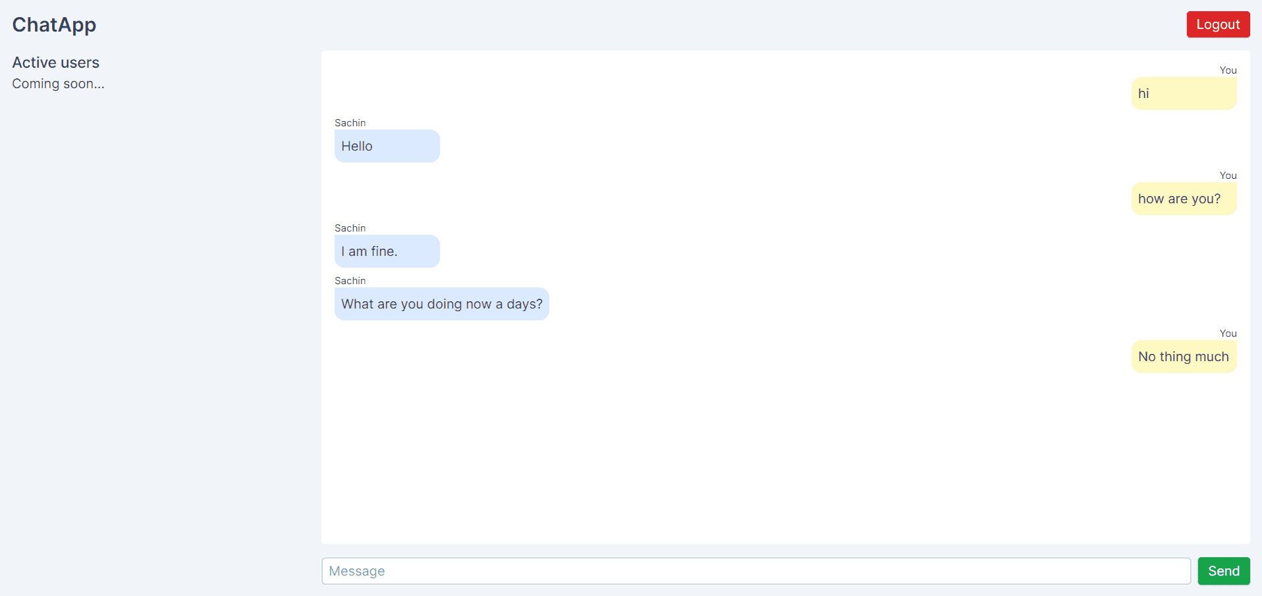
Task: Click the 'No thing much' message bubble
Action: (1184, 357)
